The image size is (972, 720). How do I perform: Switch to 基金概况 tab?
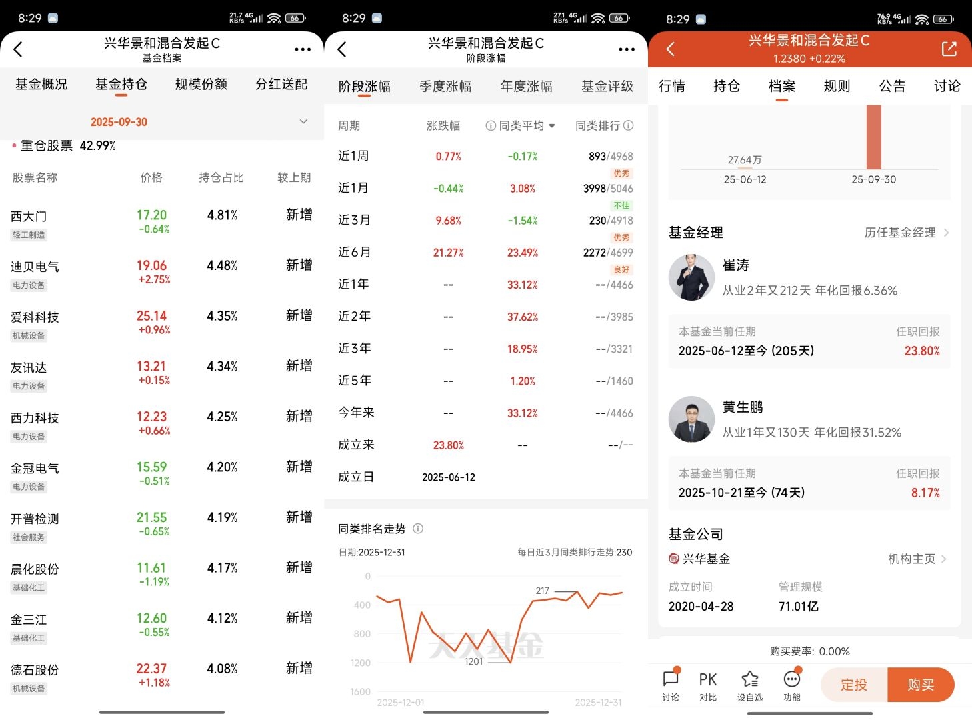[41, 85]
